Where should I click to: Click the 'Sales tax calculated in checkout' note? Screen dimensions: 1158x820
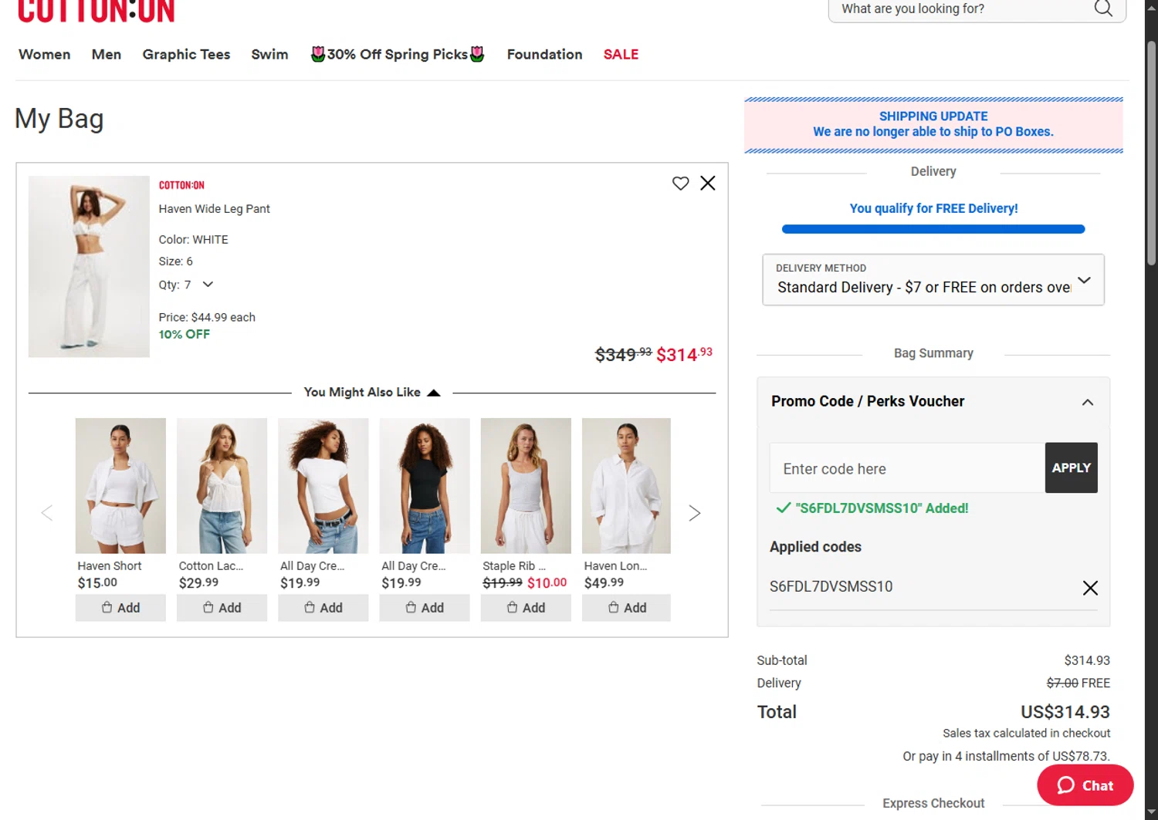1027,734
